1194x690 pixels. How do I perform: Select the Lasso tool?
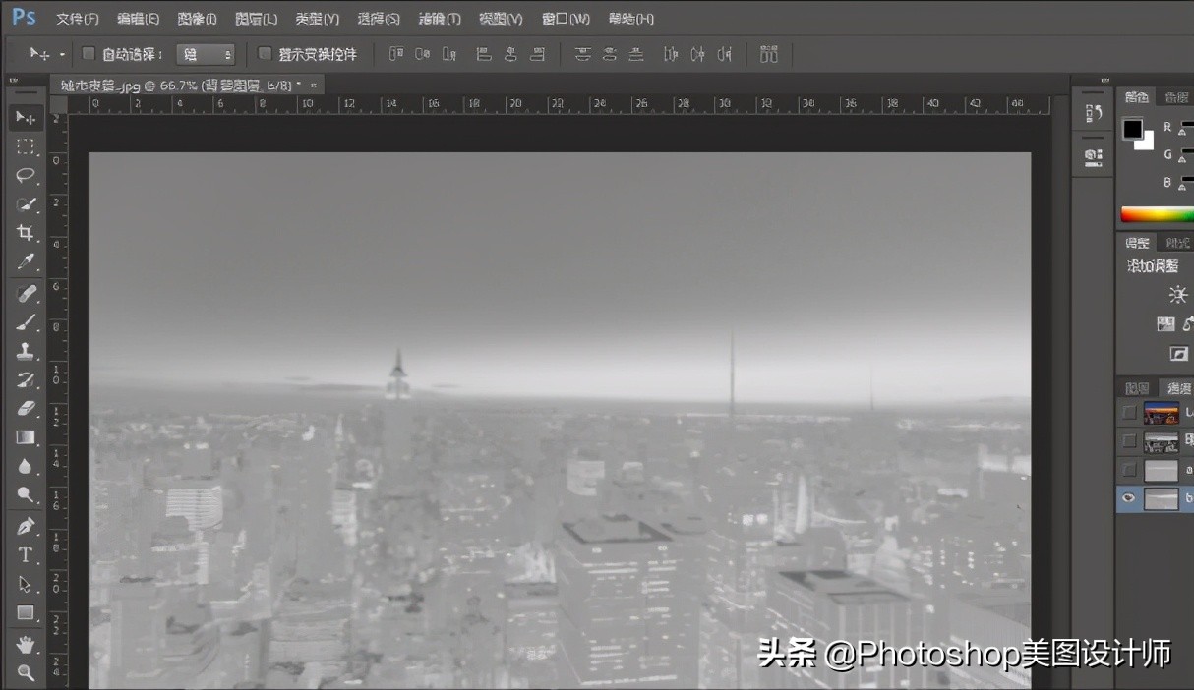pyautogui.click(x=26, y=175)
